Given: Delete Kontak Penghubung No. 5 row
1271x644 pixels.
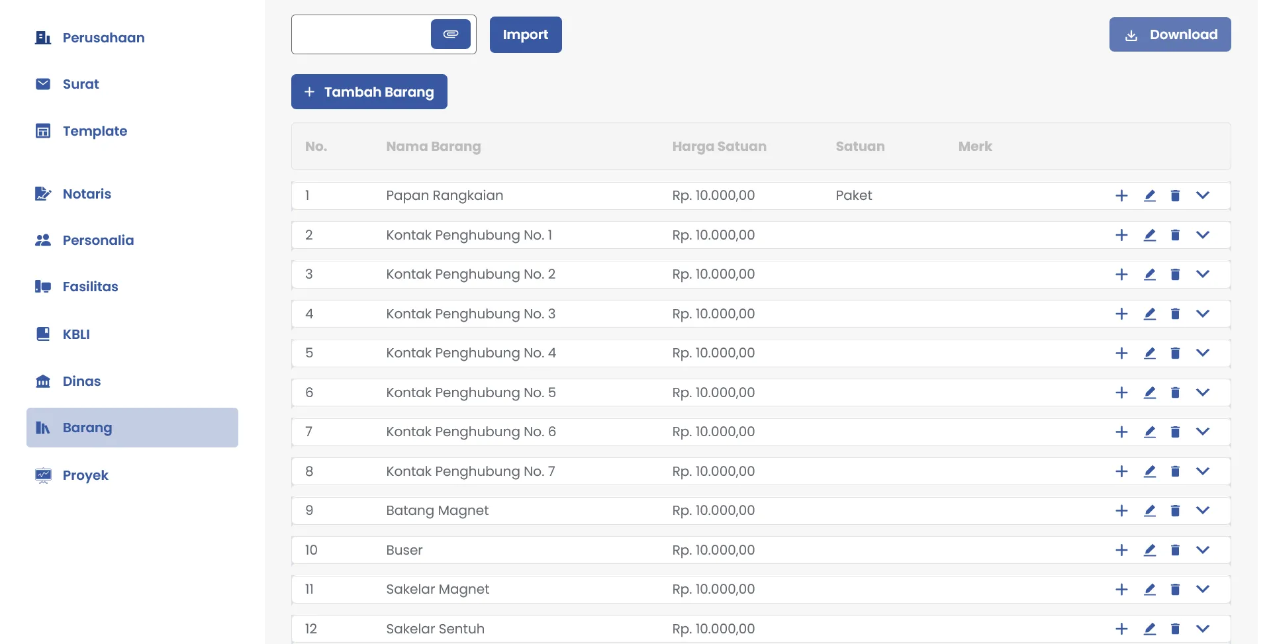Looking at the screenshot, I should 1175,392.
